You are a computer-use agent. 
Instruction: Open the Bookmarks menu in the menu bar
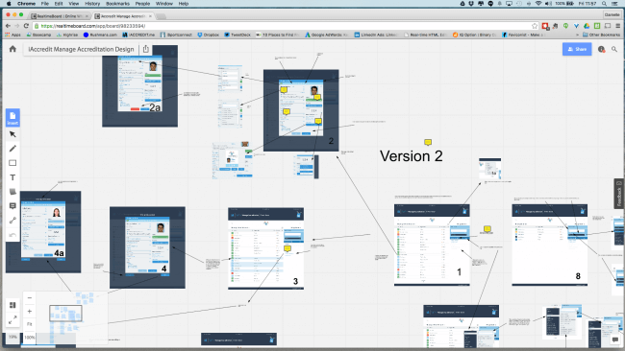point(117,4)
